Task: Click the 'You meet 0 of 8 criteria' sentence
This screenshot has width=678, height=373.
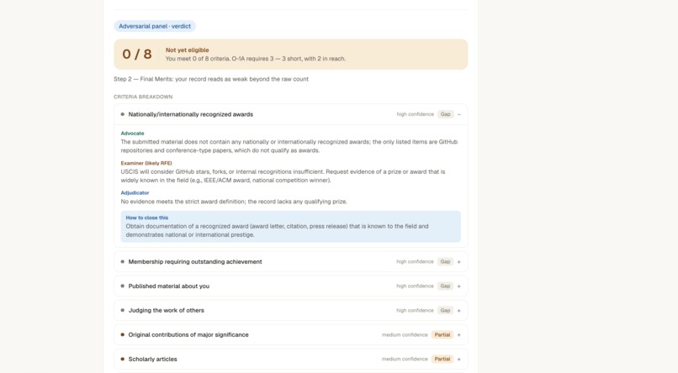Action: coord(256,59)
